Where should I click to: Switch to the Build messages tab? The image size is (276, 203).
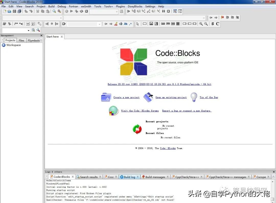coord(155,177)
